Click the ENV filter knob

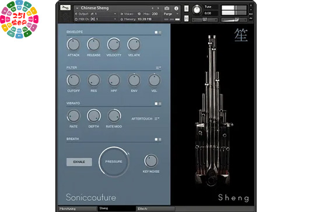[134, 80]
